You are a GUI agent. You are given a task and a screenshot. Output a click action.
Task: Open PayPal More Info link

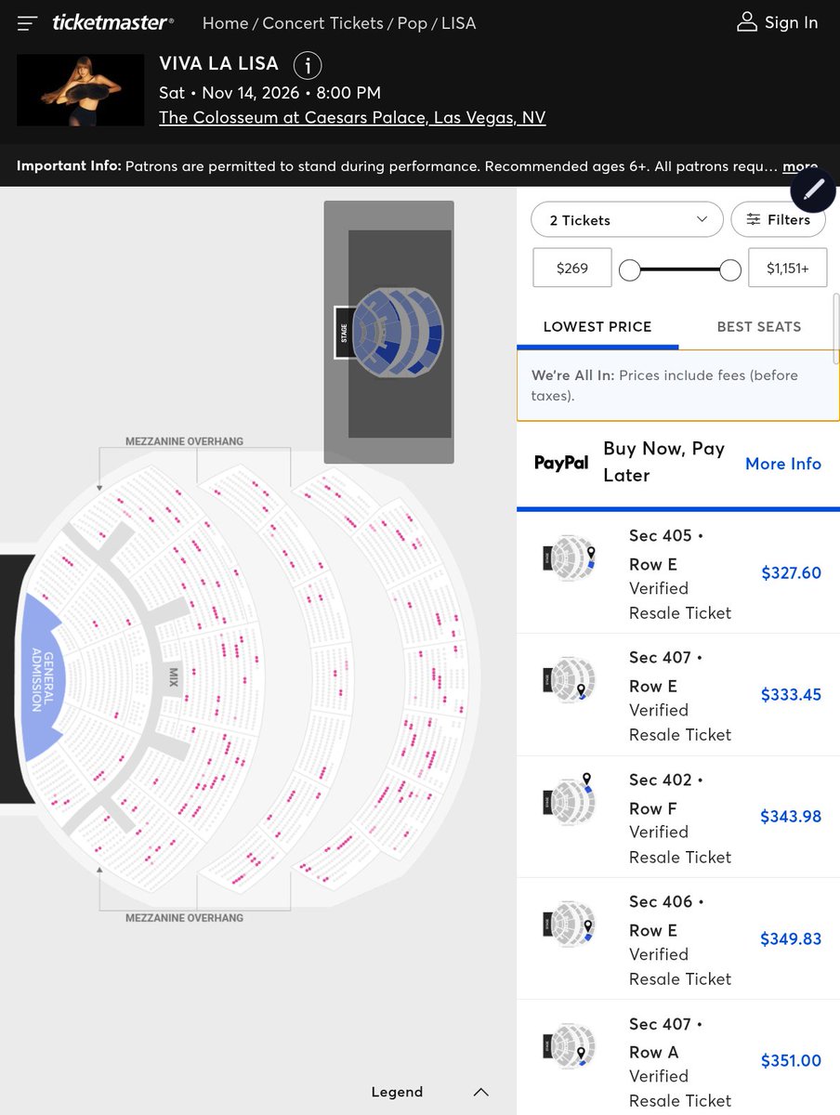coord(783,464)
